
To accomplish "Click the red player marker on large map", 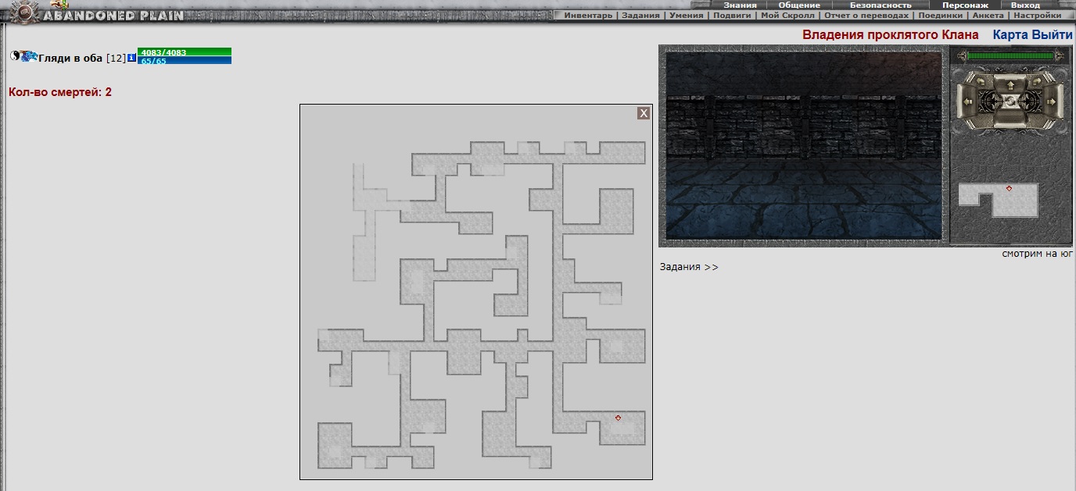I will pyautogui.click(x=618, y=418).
